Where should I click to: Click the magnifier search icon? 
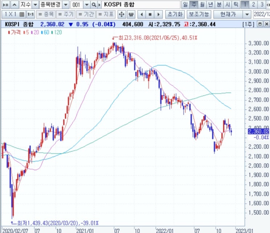click(x=94, y=5)
